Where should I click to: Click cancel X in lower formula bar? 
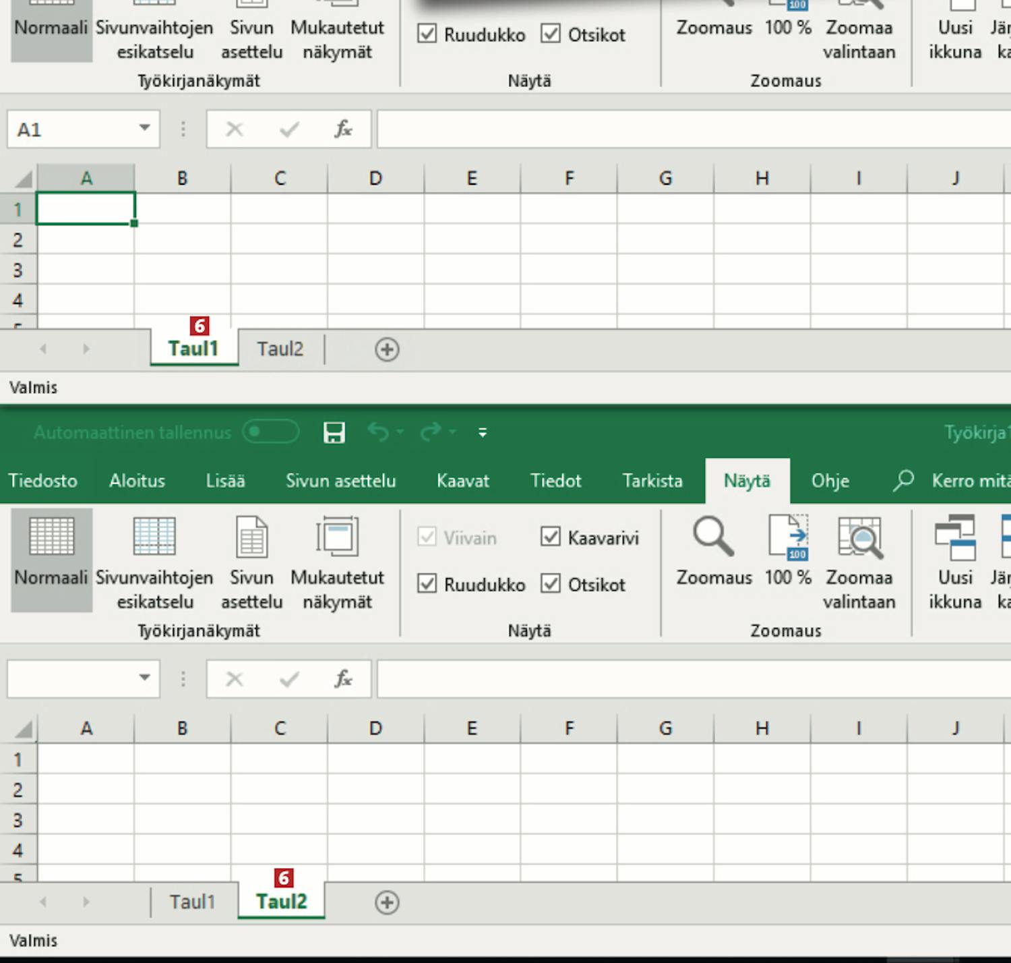pos(235,678)
